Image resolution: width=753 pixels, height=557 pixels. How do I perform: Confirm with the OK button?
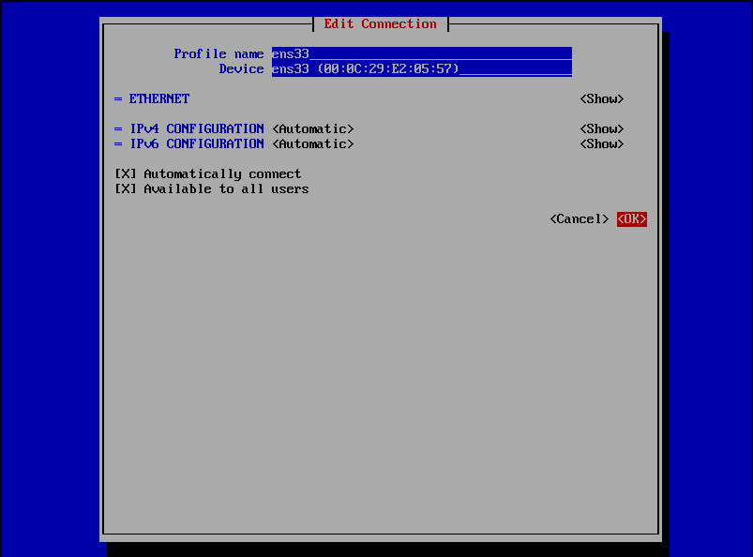click(632, 219)
